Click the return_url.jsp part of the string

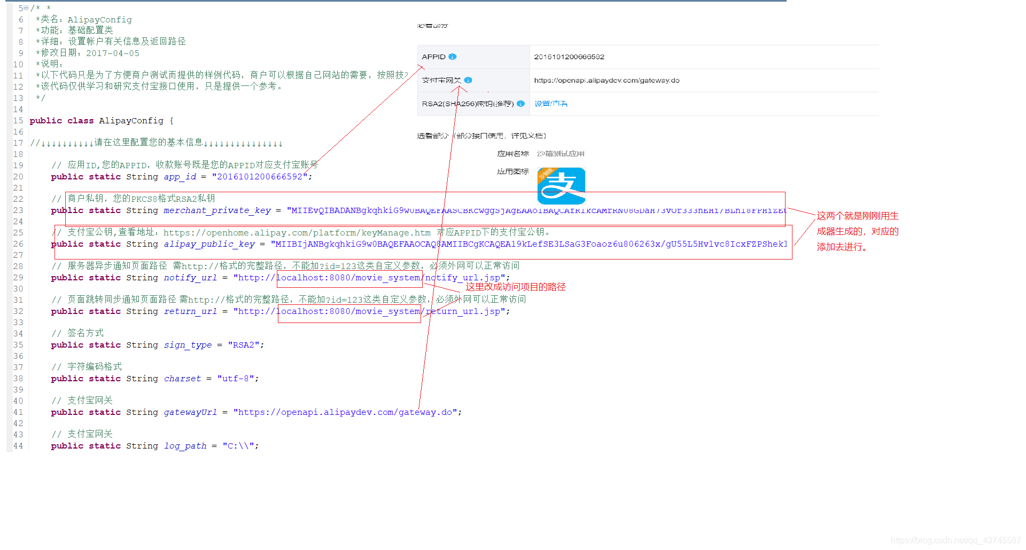click(x=463, y=311)
